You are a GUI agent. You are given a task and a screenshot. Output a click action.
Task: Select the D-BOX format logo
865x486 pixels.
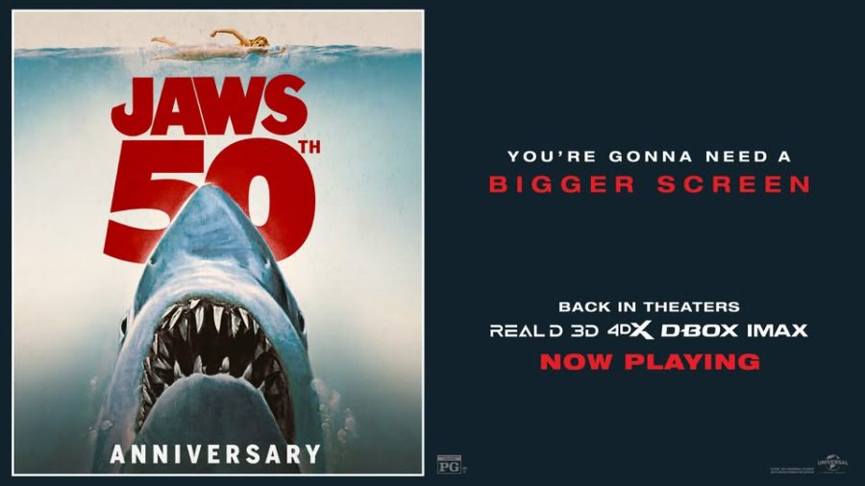[700, 330]
